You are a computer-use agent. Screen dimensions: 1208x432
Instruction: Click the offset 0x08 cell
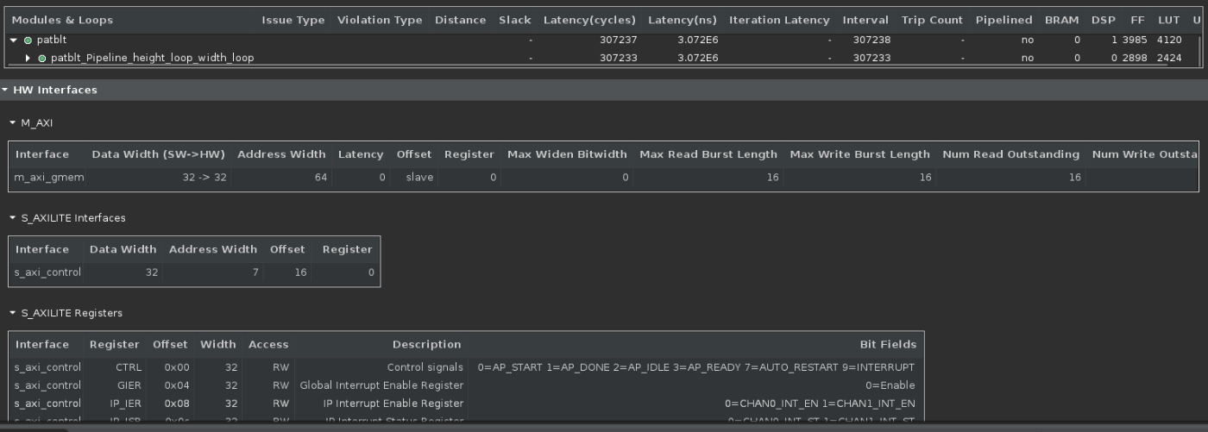pyautogui.click(x=176, y=404)
